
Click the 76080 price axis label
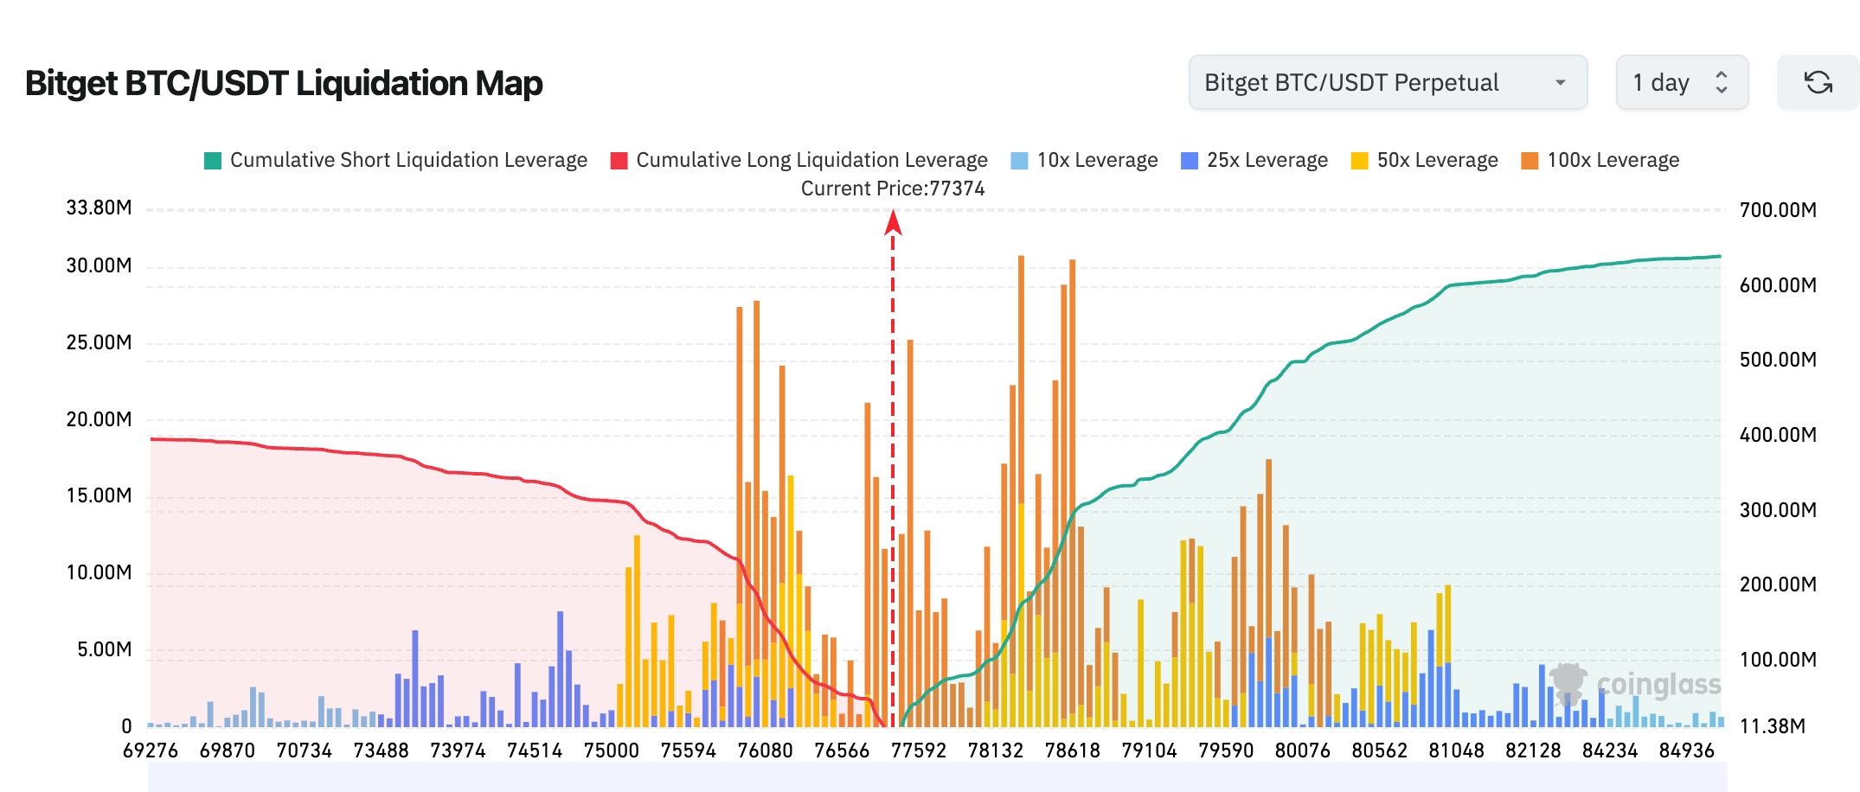tap(765, 750)
